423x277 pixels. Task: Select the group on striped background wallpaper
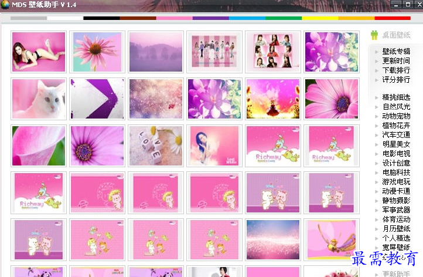[x=214, y=52]
